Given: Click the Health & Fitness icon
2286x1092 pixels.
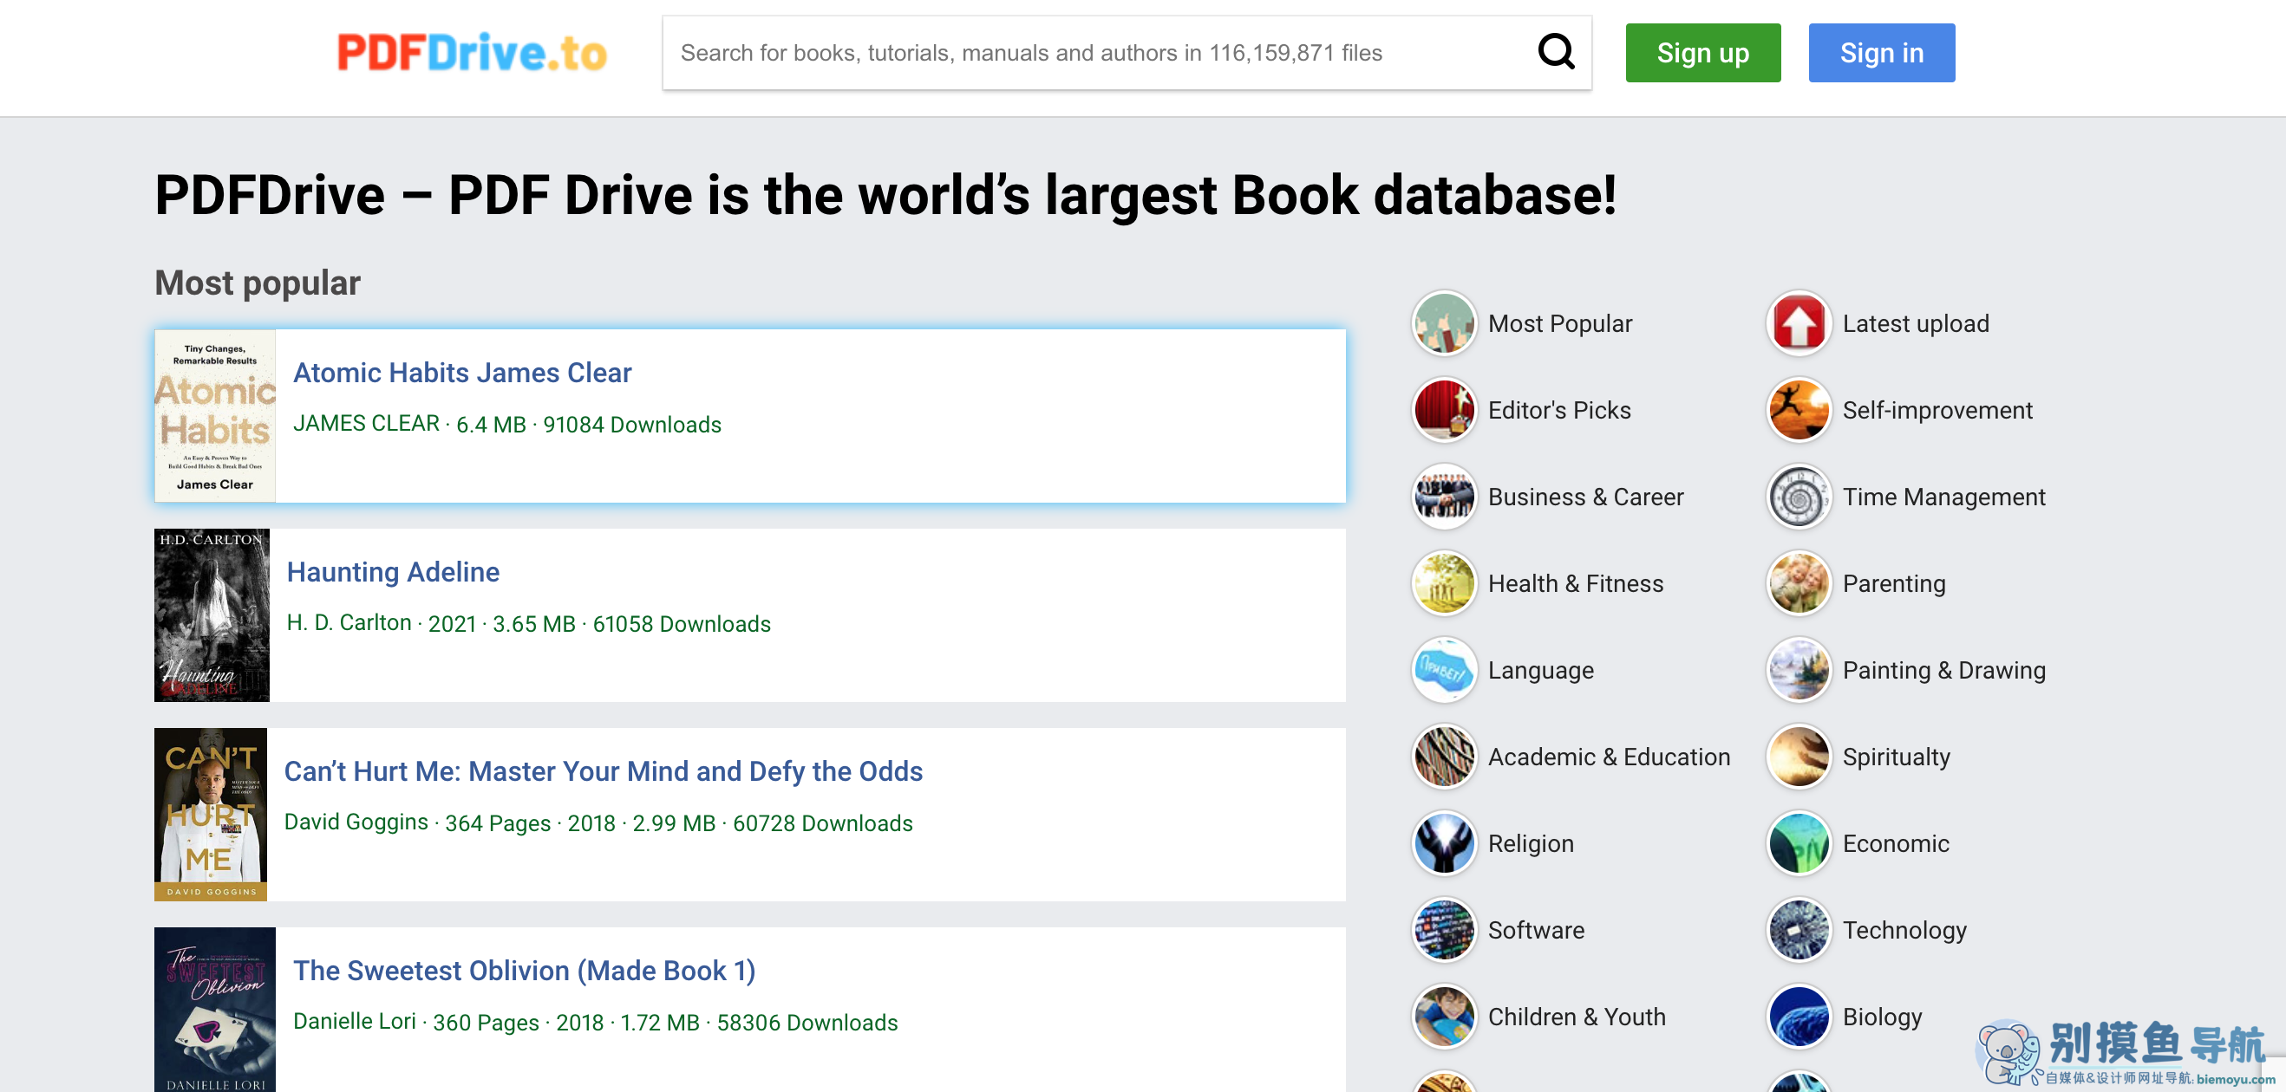Looking at the screenshot, I should (x=1443, y=582).
